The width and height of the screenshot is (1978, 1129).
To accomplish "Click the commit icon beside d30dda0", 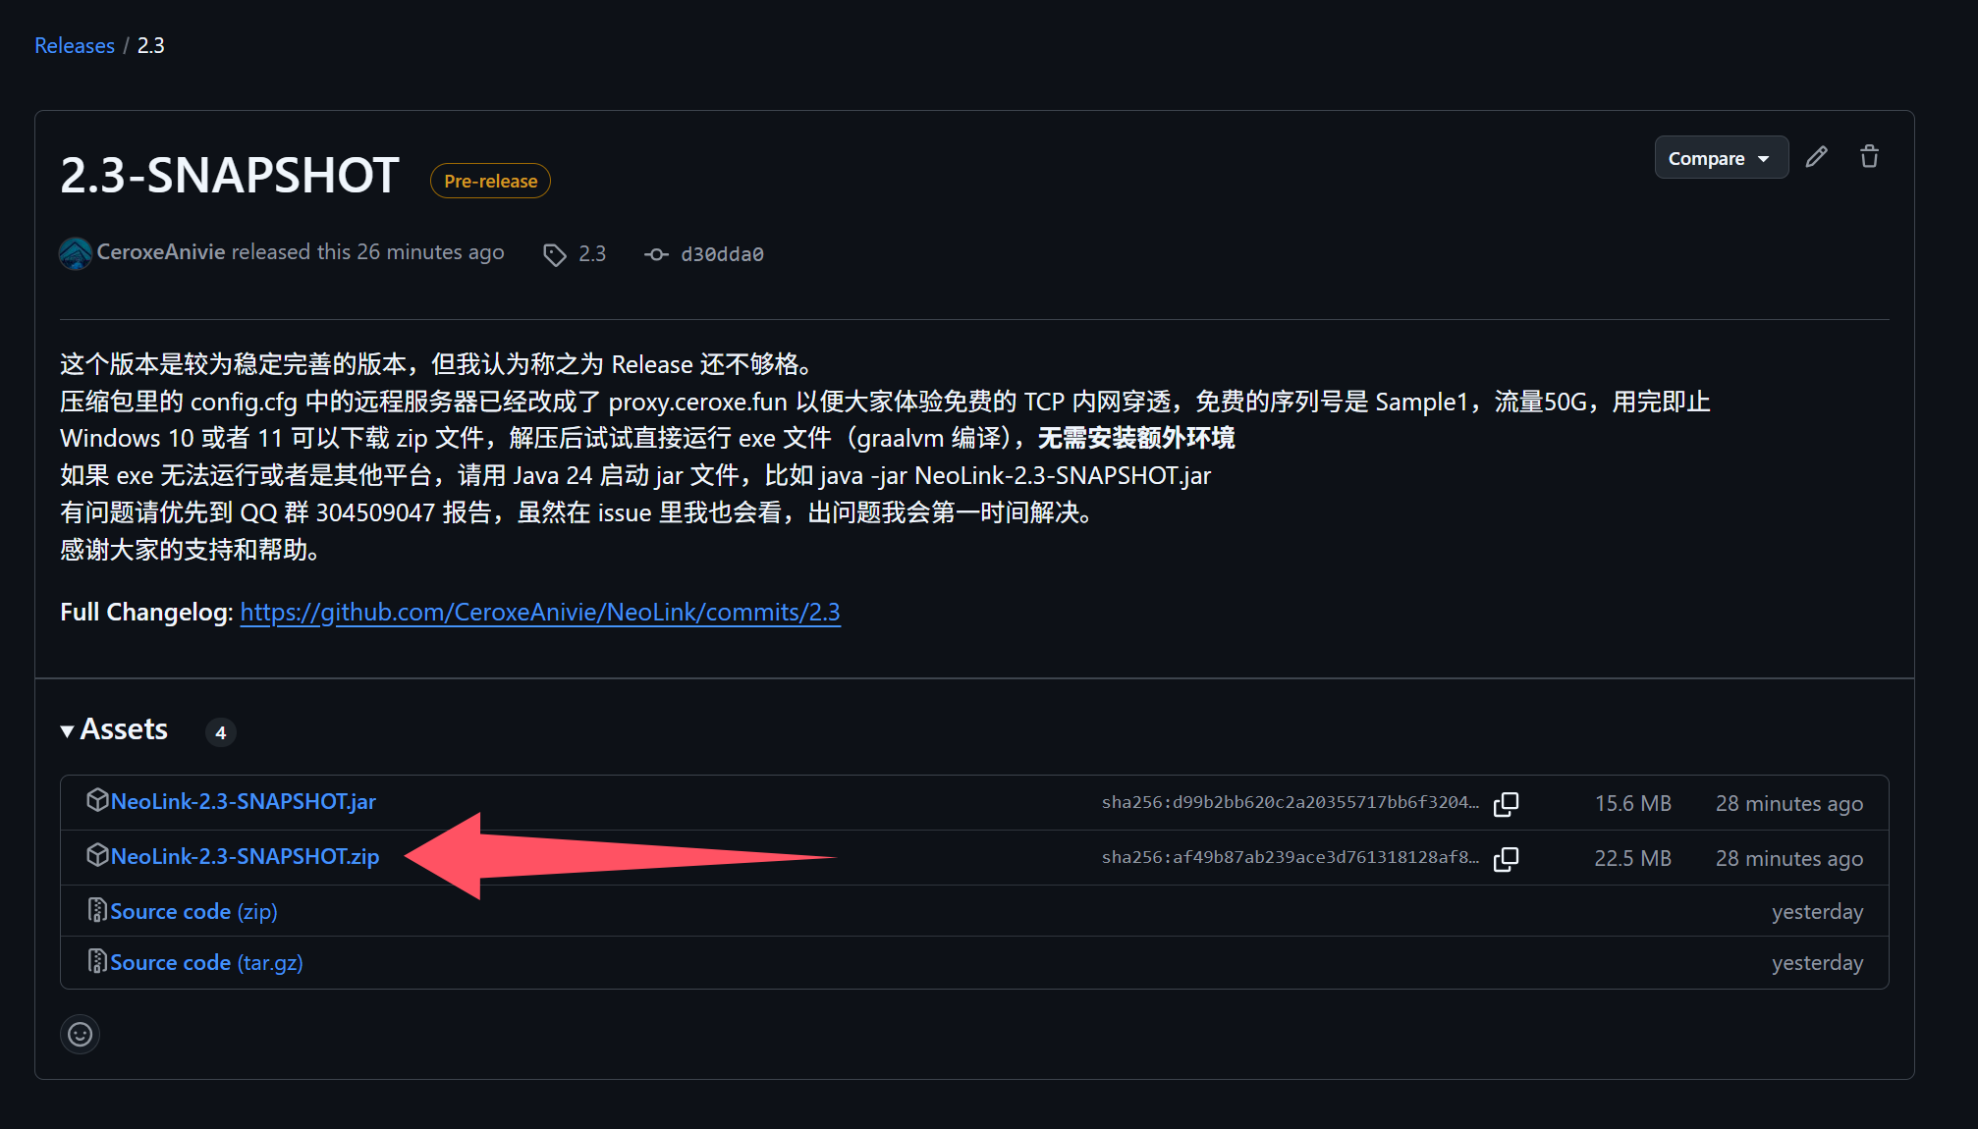I will pyautogui.click(x=656, y=255).
